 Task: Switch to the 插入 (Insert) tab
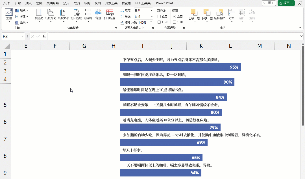(29, 3)
